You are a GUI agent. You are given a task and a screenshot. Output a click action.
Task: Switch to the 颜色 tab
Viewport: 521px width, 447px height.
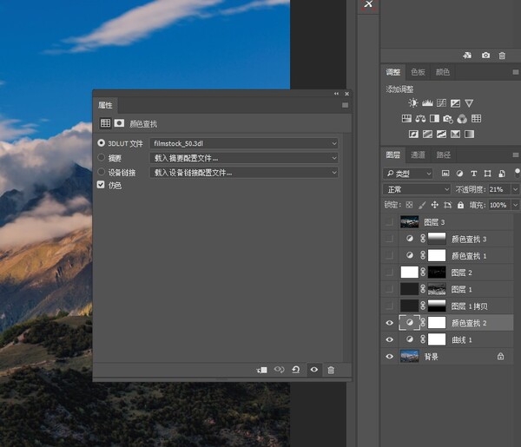tap(443, 72)
